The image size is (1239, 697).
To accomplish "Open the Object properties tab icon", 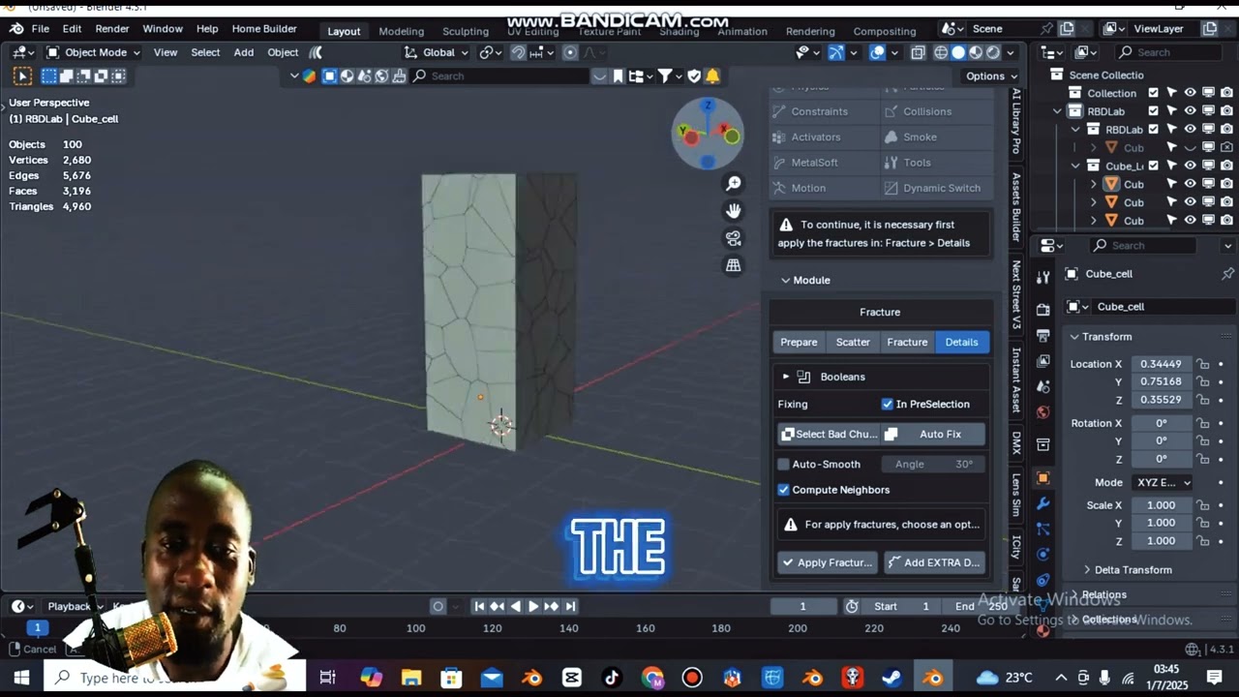I will point(1043,477).
